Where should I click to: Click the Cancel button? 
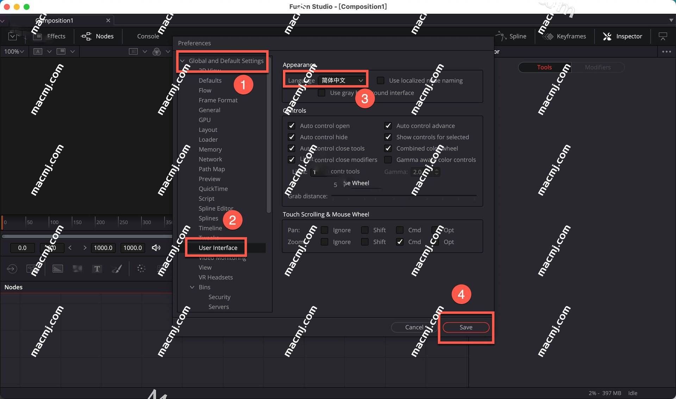414,328
